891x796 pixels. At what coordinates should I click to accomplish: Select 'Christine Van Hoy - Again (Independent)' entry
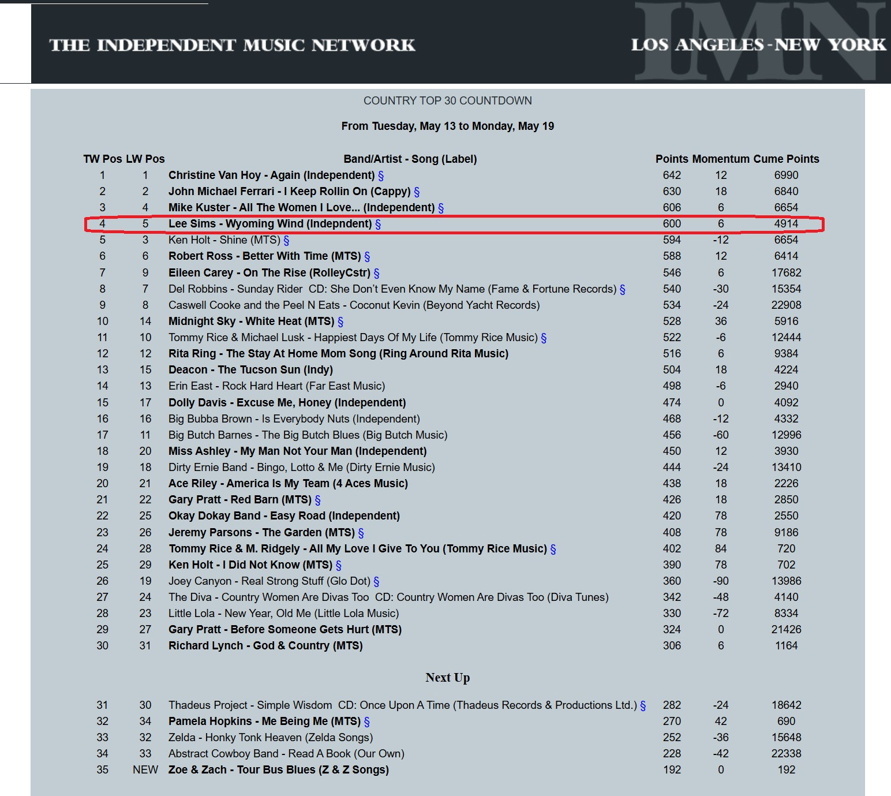click(x=272, y=175)
